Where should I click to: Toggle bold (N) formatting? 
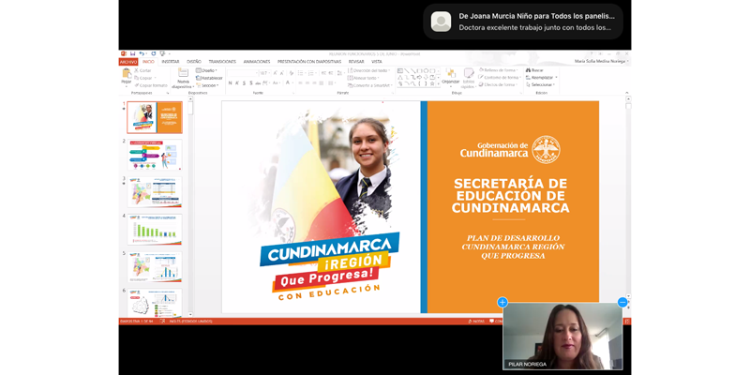click(x=230, y=82)
